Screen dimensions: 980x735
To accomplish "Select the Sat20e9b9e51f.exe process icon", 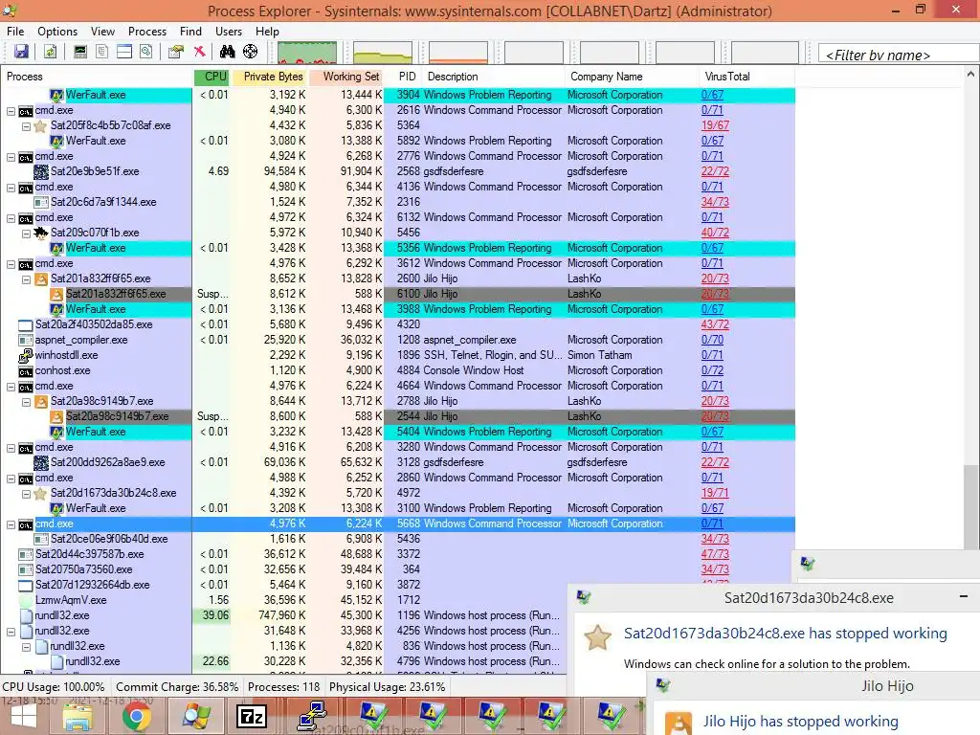I will [x=41, y=171].
